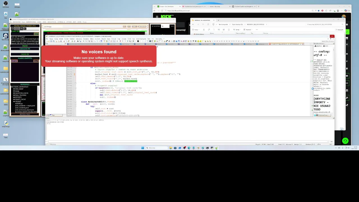This screenshot has height=202, width=359.
Task: Click EXPLORER button in Cosmos editor
Action: 134,26
